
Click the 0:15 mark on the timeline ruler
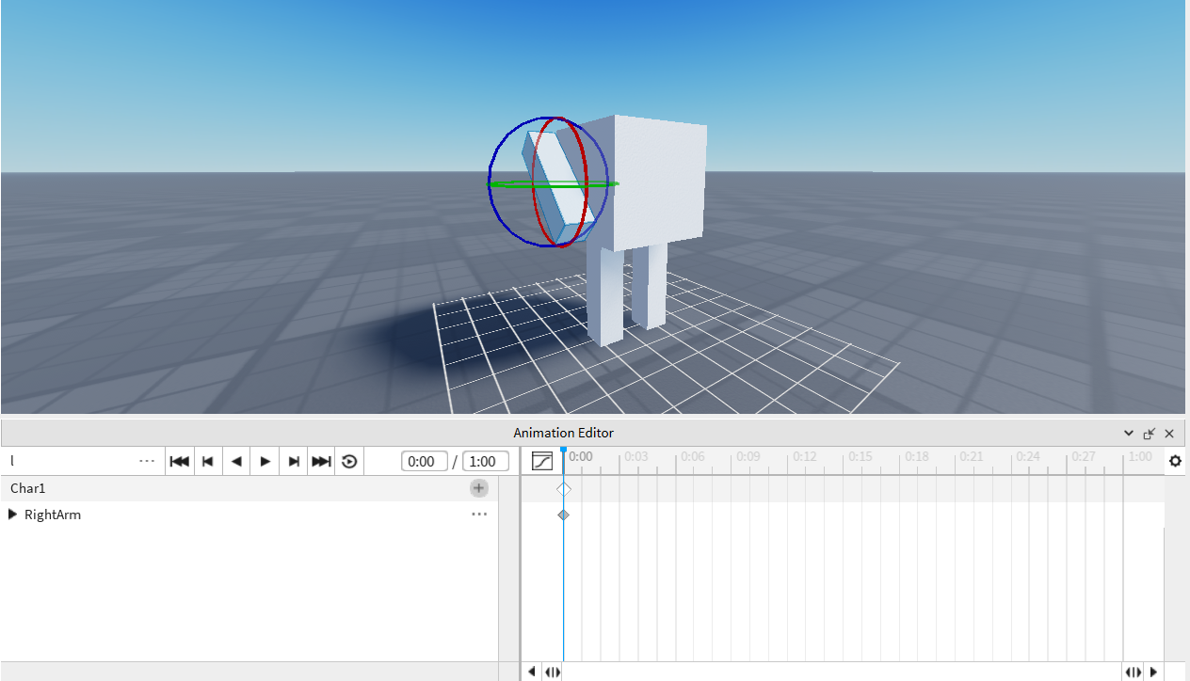tap(860, 457)
